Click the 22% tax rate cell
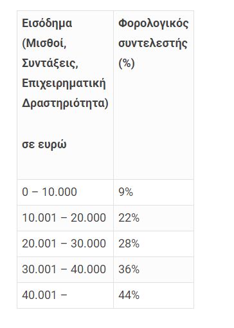This screenshot has width=234, height=328. pyautogui.click(x=154, y=218)
